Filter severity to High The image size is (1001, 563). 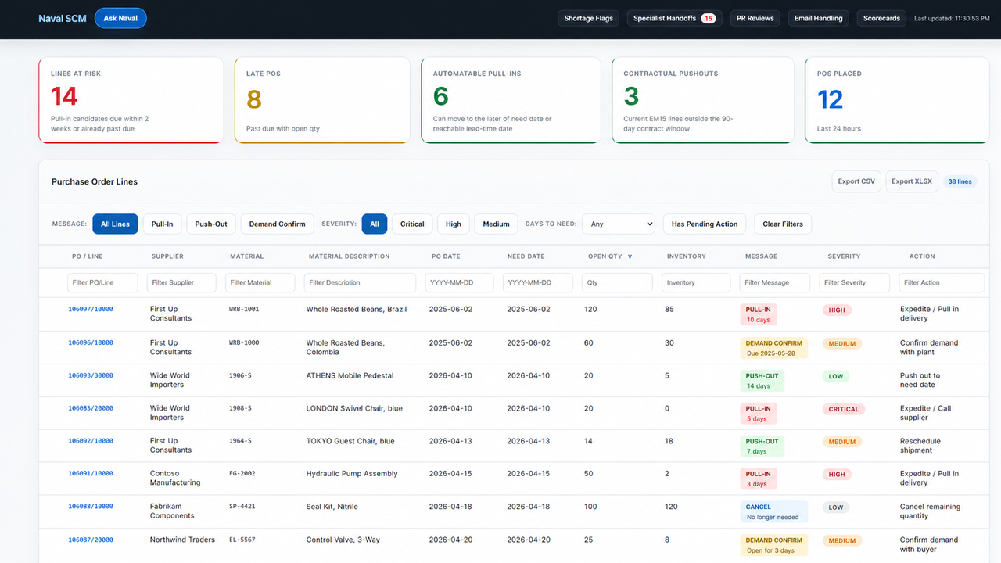454,224
